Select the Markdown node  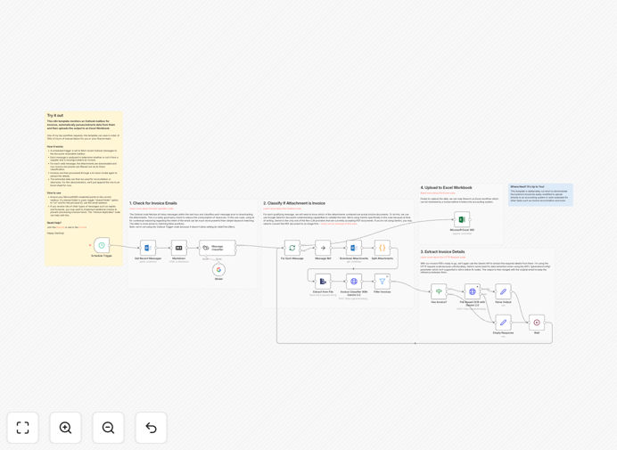(x=178, y=248)
